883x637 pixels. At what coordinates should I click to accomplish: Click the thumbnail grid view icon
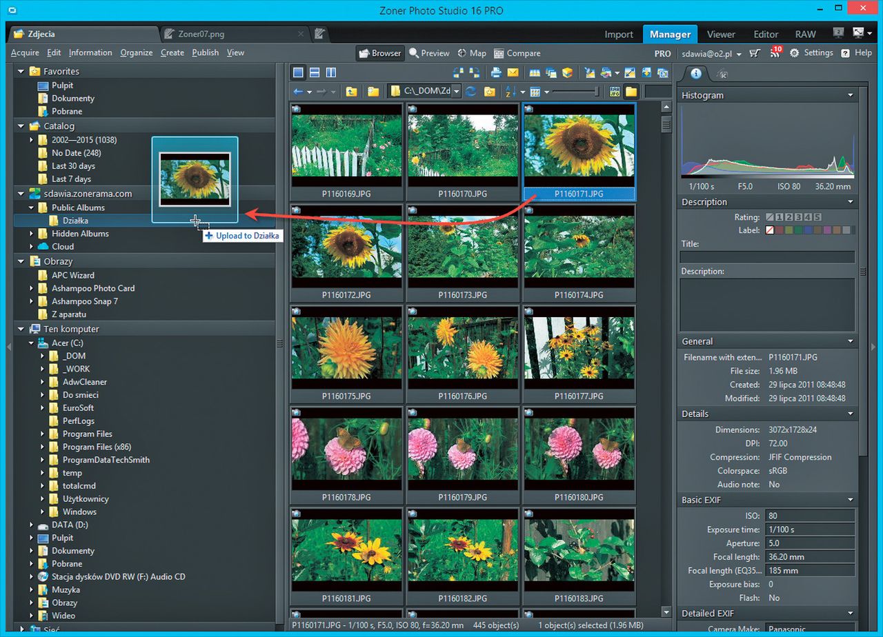click(x=535, y=92)
